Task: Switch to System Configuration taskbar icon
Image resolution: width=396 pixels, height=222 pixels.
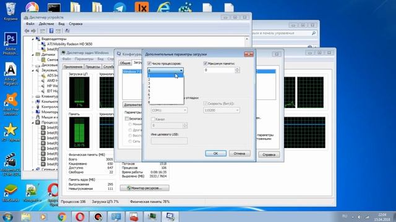Action: (170, 216)
